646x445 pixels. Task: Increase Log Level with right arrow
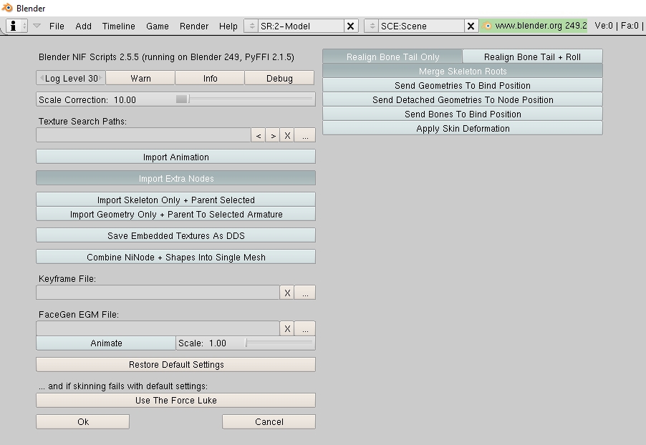(100, 78)
